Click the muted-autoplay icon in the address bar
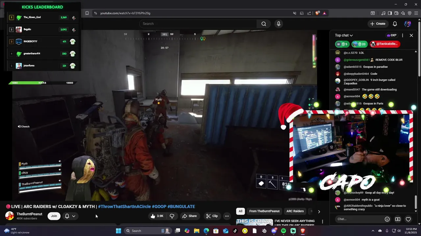This screenshot has width=421, height=236. pos(295,13)
